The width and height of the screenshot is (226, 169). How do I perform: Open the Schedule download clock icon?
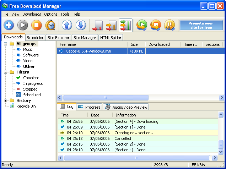pyautogui.click(x=50, y=25)
